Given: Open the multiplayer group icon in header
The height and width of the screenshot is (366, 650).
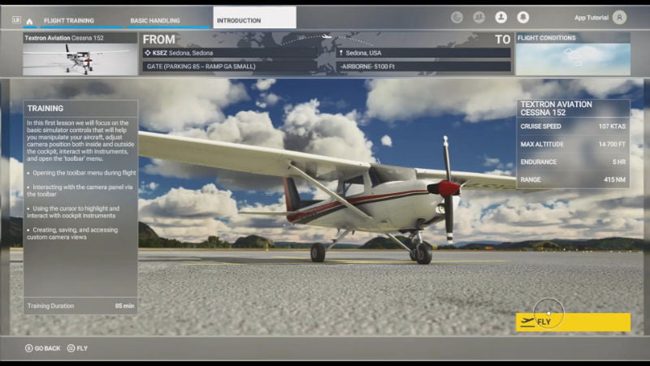Looking at the screenshot, I should [479, 17].
